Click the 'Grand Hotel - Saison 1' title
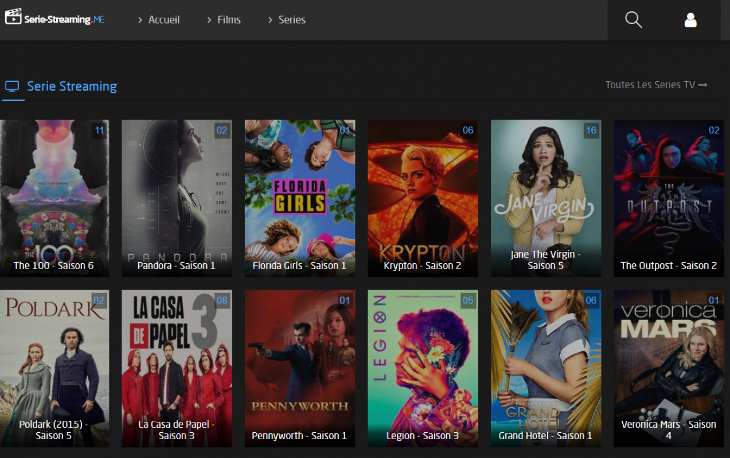This screenshot has height=458, width=730. click(x=545, y=436)
